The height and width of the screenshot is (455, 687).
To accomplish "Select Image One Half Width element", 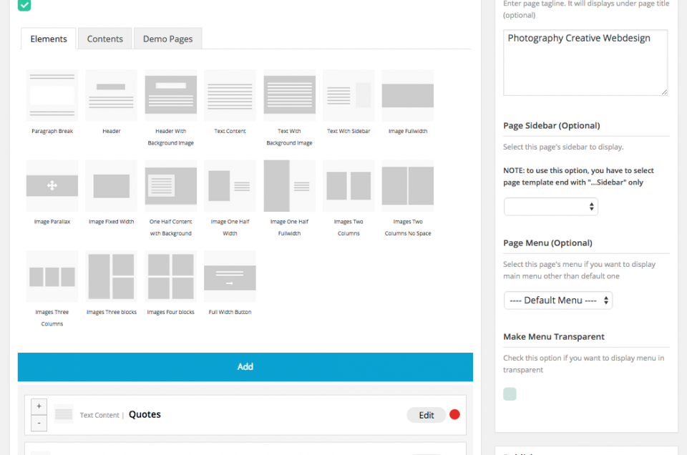I will [230, 186].
